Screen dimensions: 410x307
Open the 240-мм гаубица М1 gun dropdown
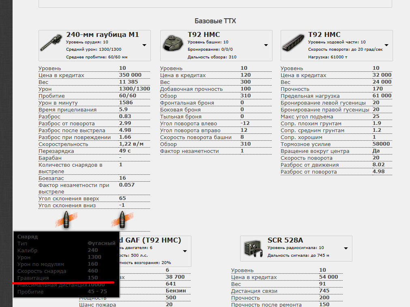click(144, 45)
